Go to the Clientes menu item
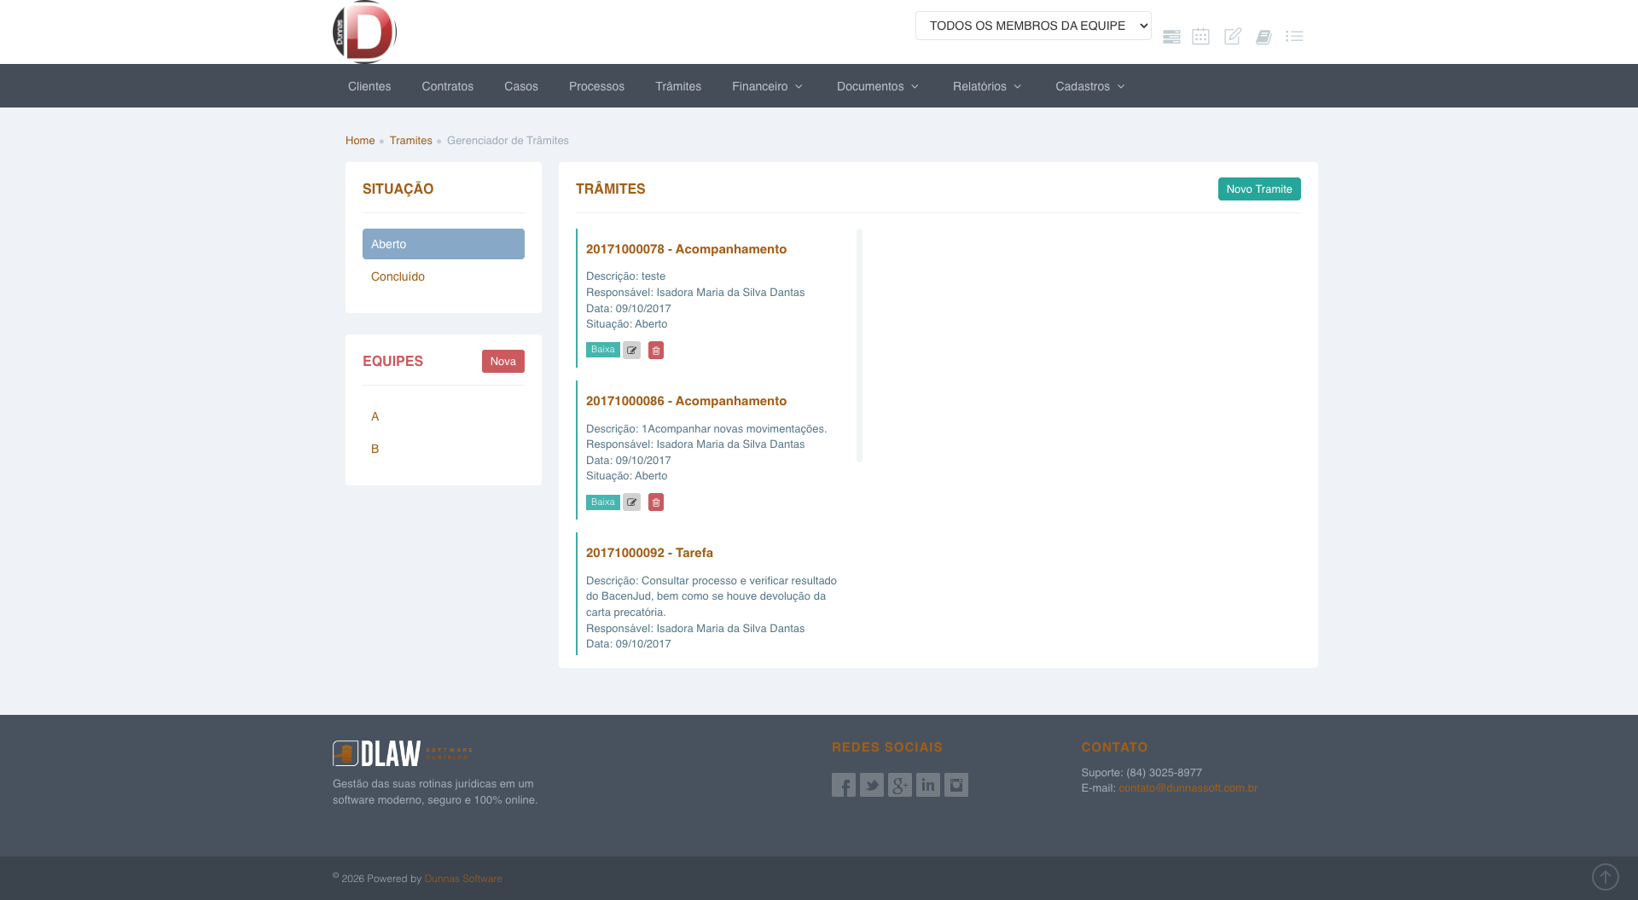1638x900 pixels. pyautogui.click(x=369, y=86)
